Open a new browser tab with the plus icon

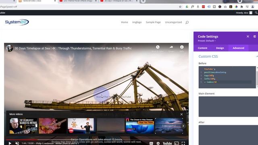click(143, 1)
